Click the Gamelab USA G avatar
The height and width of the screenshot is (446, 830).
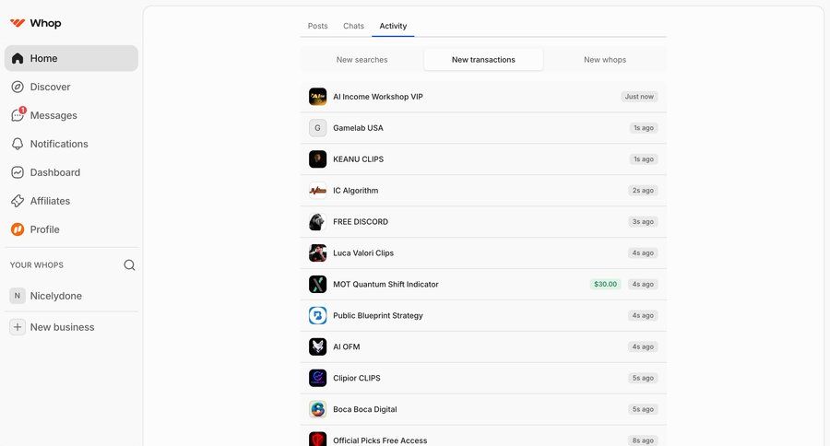pyautogui.click(x=317, y=128)
